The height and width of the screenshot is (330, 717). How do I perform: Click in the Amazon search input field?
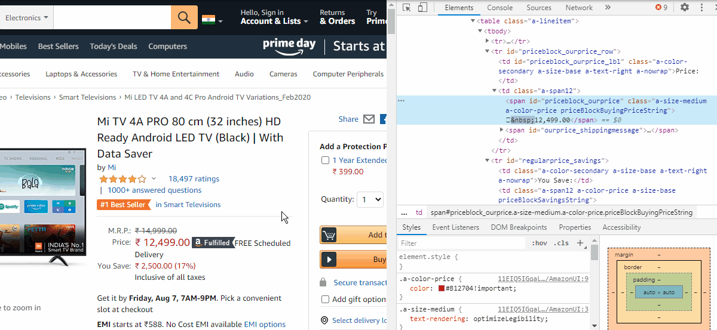tap(112, 17)
